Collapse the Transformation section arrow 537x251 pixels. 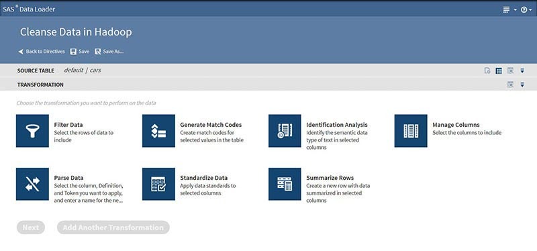[x=522, y=85]
